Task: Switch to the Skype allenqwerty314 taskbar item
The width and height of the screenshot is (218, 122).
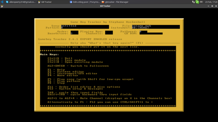Action: point(21,2)
